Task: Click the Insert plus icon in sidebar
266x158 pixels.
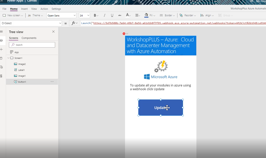Action: 1,49
